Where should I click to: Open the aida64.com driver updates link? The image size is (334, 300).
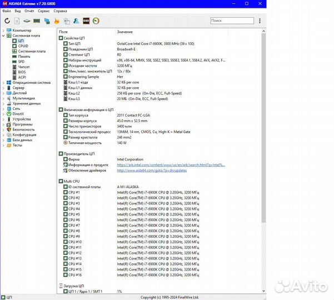152,171
